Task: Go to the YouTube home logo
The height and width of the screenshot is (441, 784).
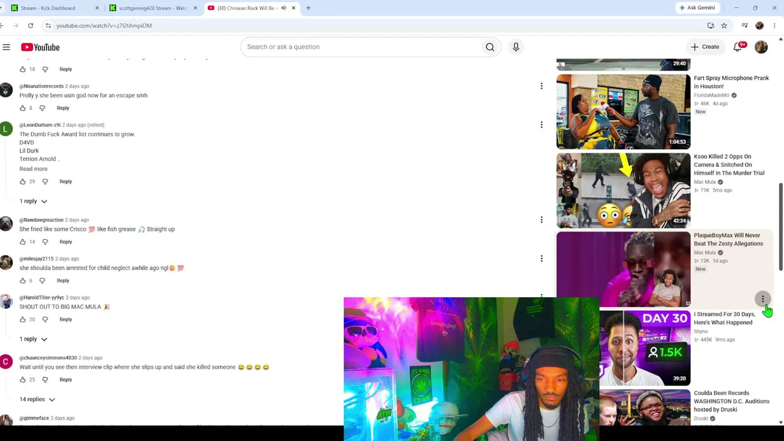Action: tap(40, 47)
